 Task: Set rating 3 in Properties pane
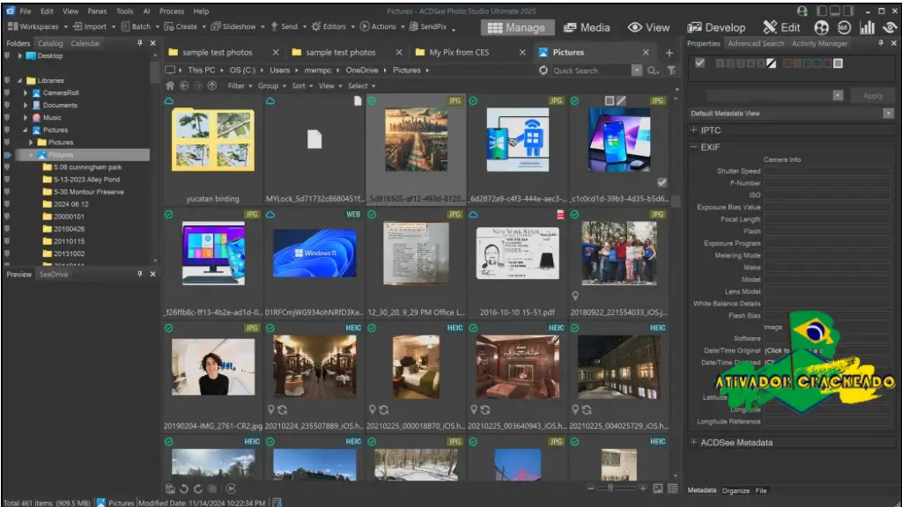[x=740, y=63]
